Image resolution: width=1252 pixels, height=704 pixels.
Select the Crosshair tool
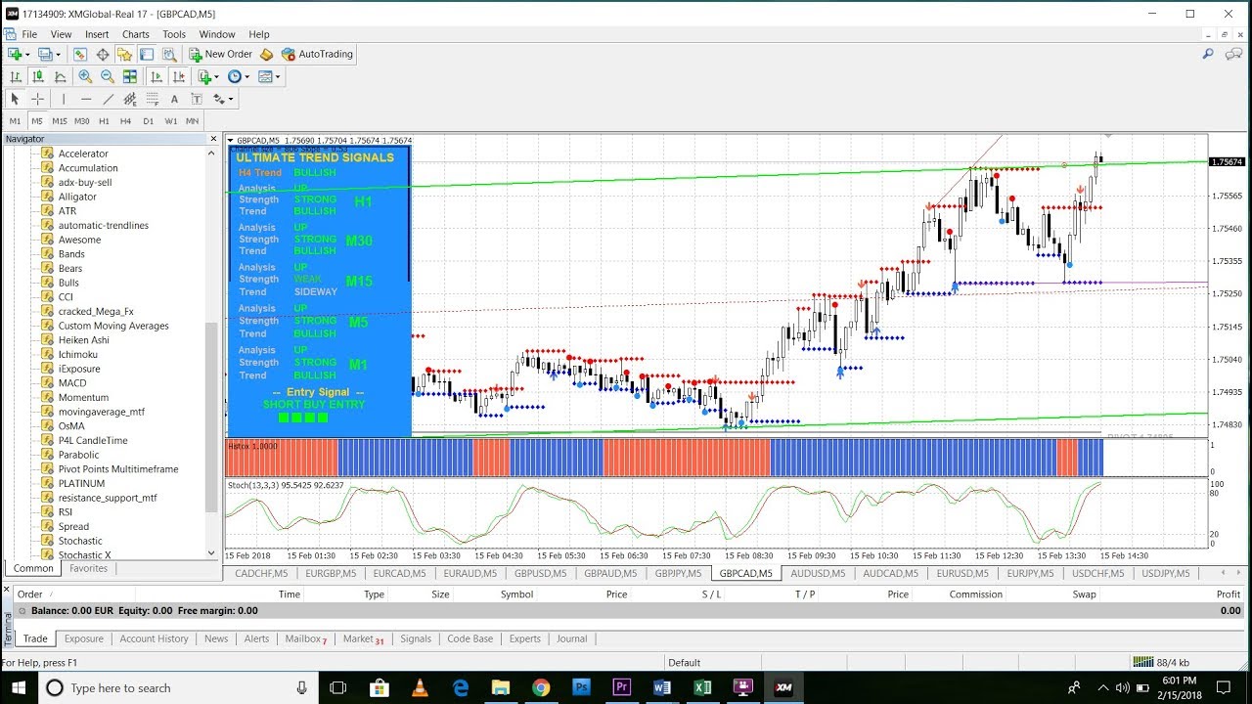[x=38, y=99]
